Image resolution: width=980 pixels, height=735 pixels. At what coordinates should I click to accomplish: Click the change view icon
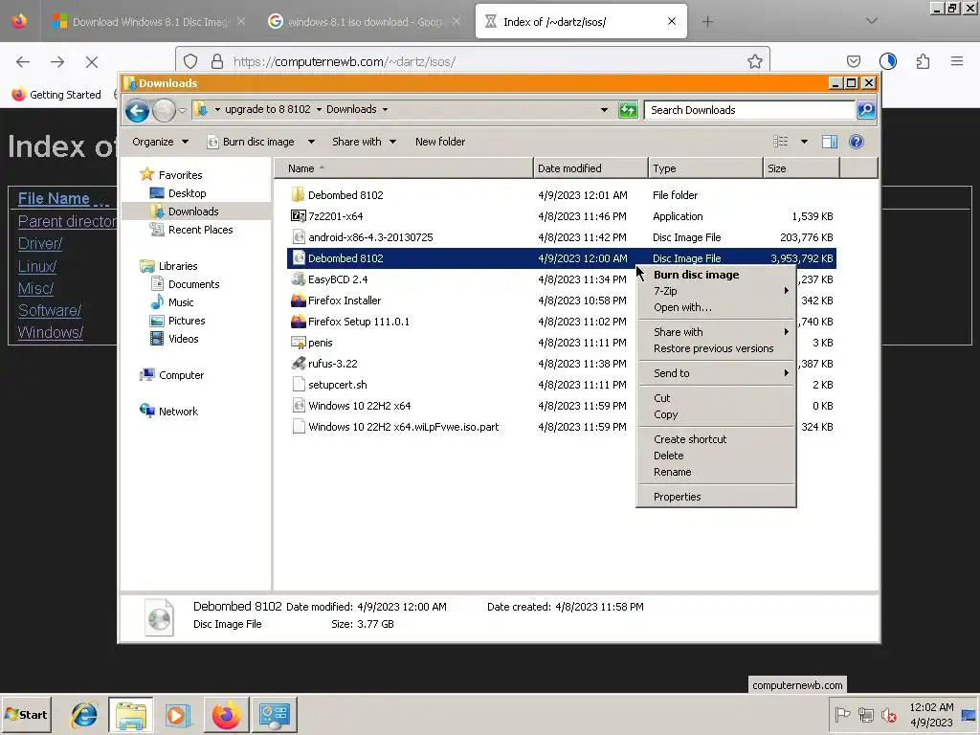(781, 142)
